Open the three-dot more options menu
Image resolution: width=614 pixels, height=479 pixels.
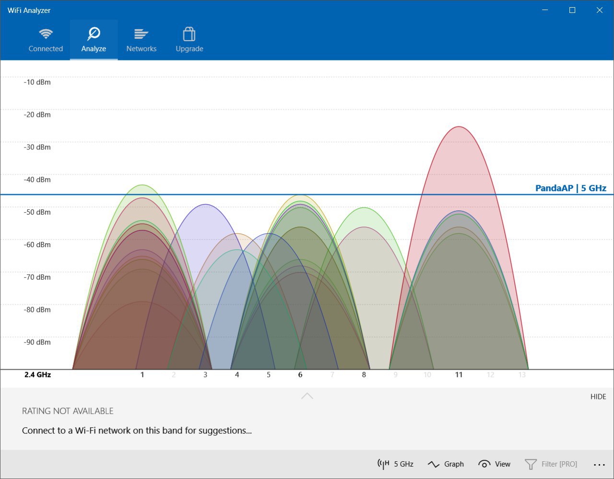pos(599,464)
